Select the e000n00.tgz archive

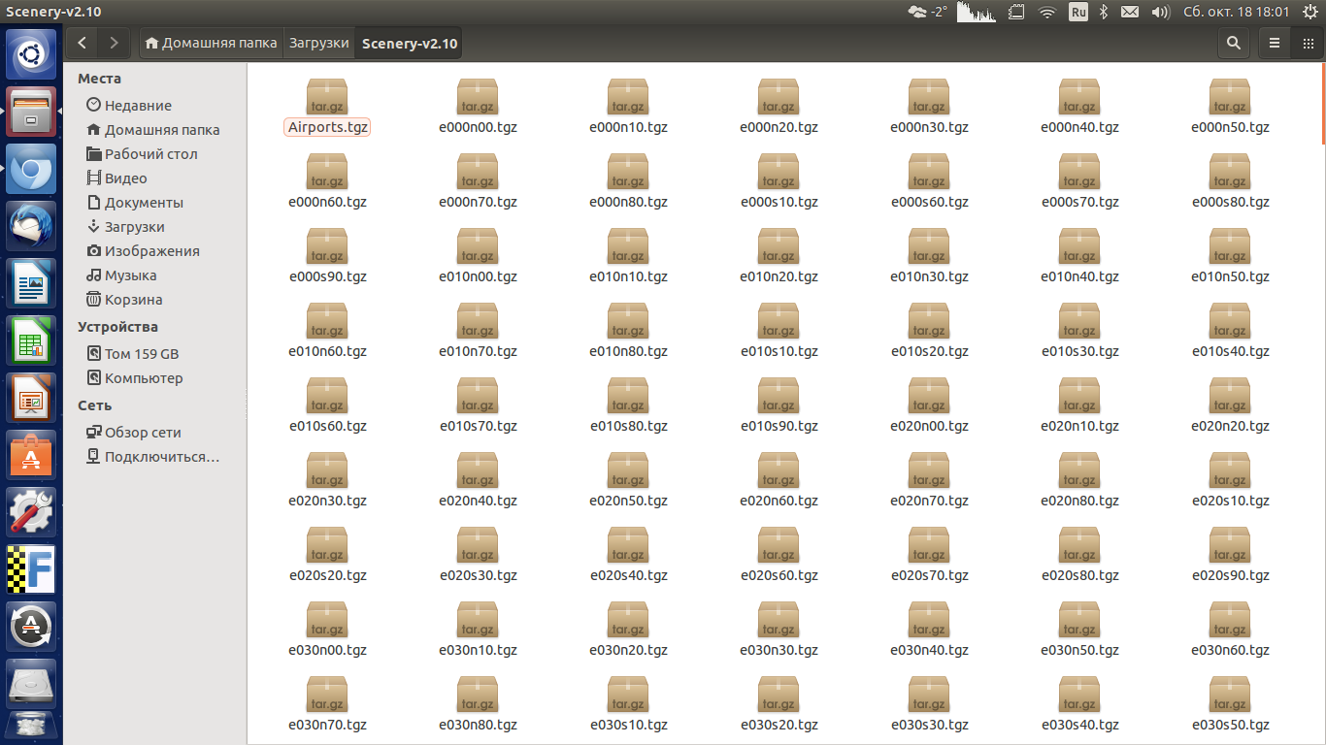pyautogui.click(x=478, y=107)
